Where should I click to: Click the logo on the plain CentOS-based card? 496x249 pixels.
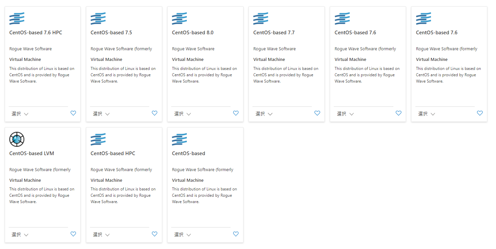tap(179, 139)
